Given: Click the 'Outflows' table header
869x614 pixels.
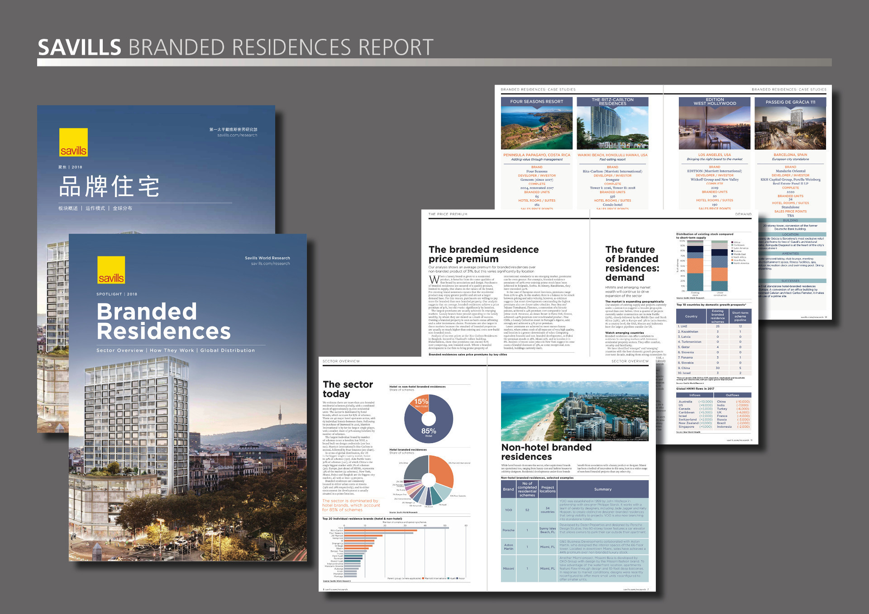Looking at the screenshot, I should point(732,395).
